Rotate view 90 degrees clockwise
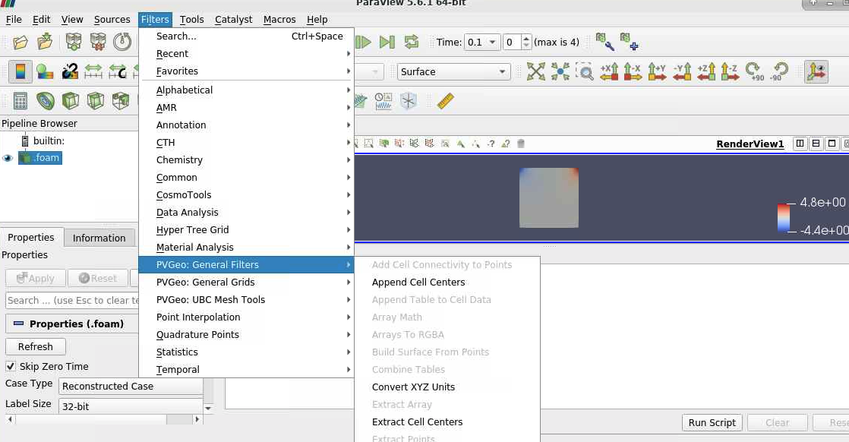The width and height of the screenshot is (849, 442). click(x=754, y=71)
